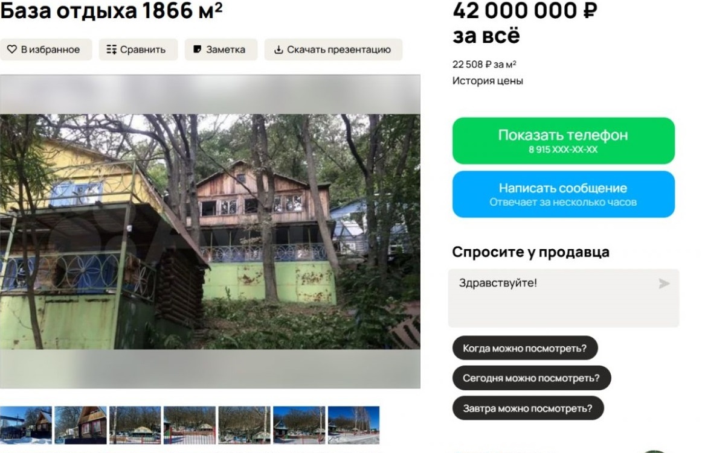702x453 pixels.
Task: Open the main listing photo
Action: [210, 232]
